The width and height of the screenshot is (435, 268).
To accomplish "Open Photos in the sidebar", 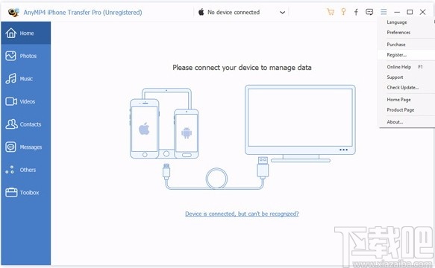I will (x=25, y=56).
